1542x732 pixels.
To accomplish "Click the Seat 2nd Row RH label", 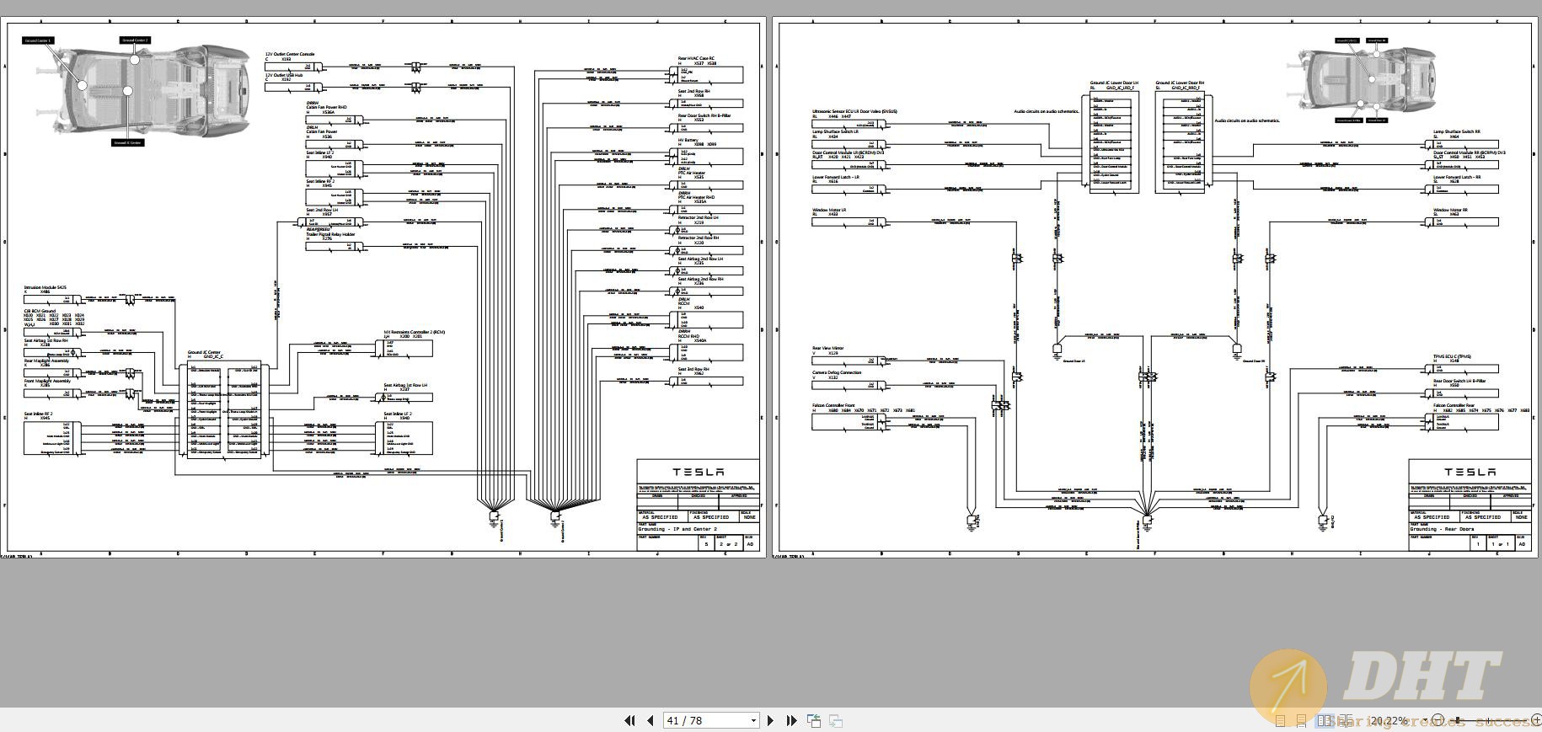I will [x=694, y=91].
